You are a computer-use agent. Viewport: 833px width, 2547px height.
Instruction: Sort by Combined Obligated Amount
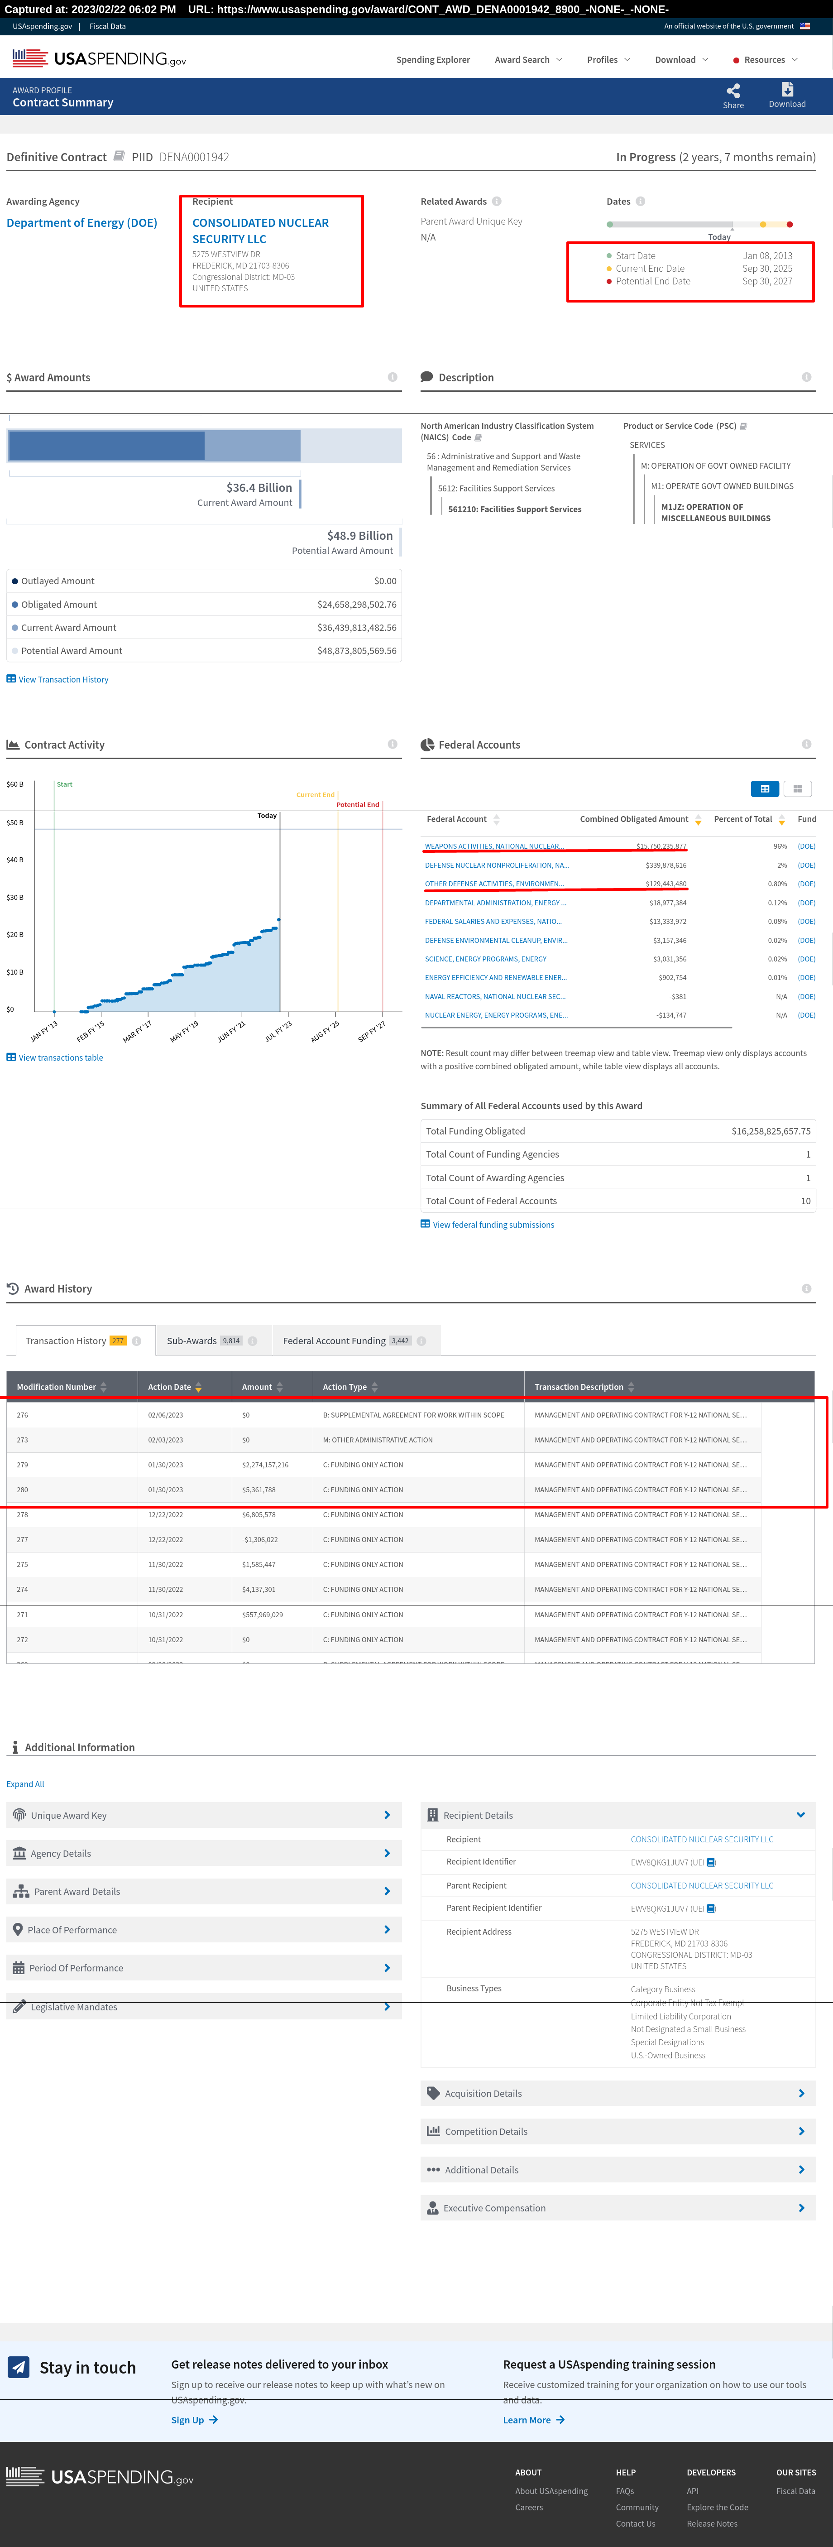tap(698, 820)
